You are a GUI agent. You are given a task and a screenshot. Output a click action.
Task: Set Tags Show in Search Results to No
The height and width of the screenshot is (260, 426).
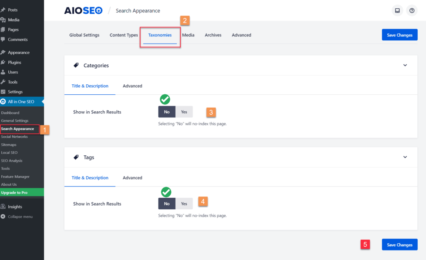(167, 204)
